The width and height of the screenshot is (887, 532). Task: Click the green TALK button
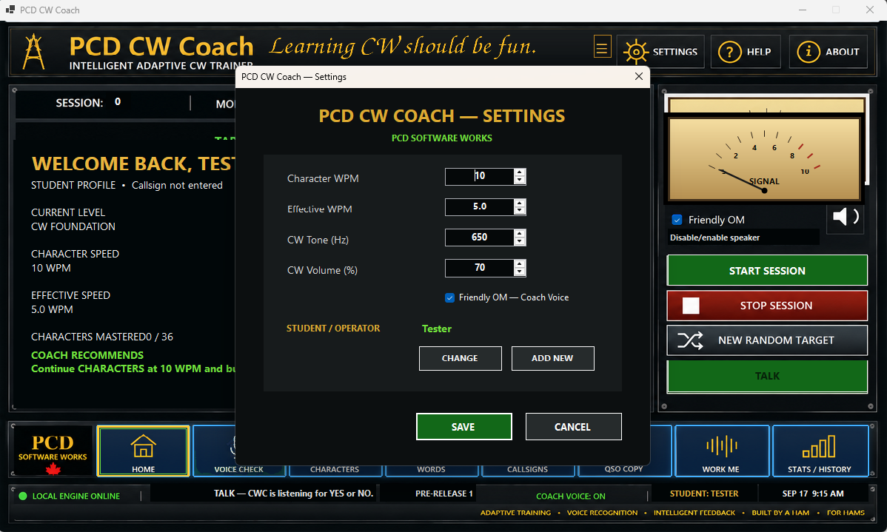tap(767, 376)
